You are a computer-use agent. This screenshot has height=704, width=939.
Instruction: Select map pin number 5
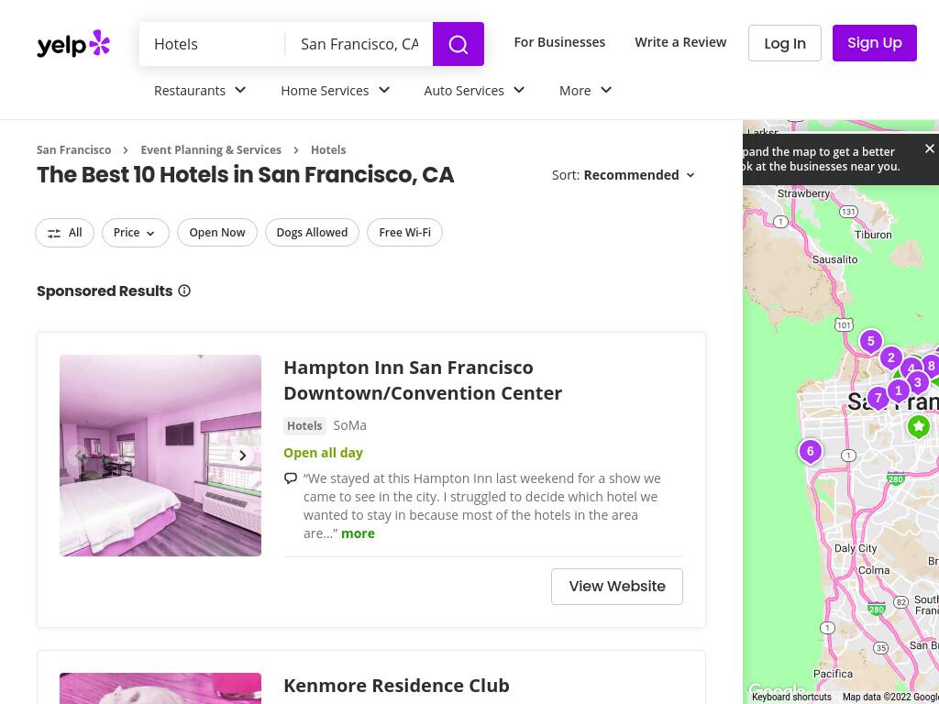pos(871,342)
